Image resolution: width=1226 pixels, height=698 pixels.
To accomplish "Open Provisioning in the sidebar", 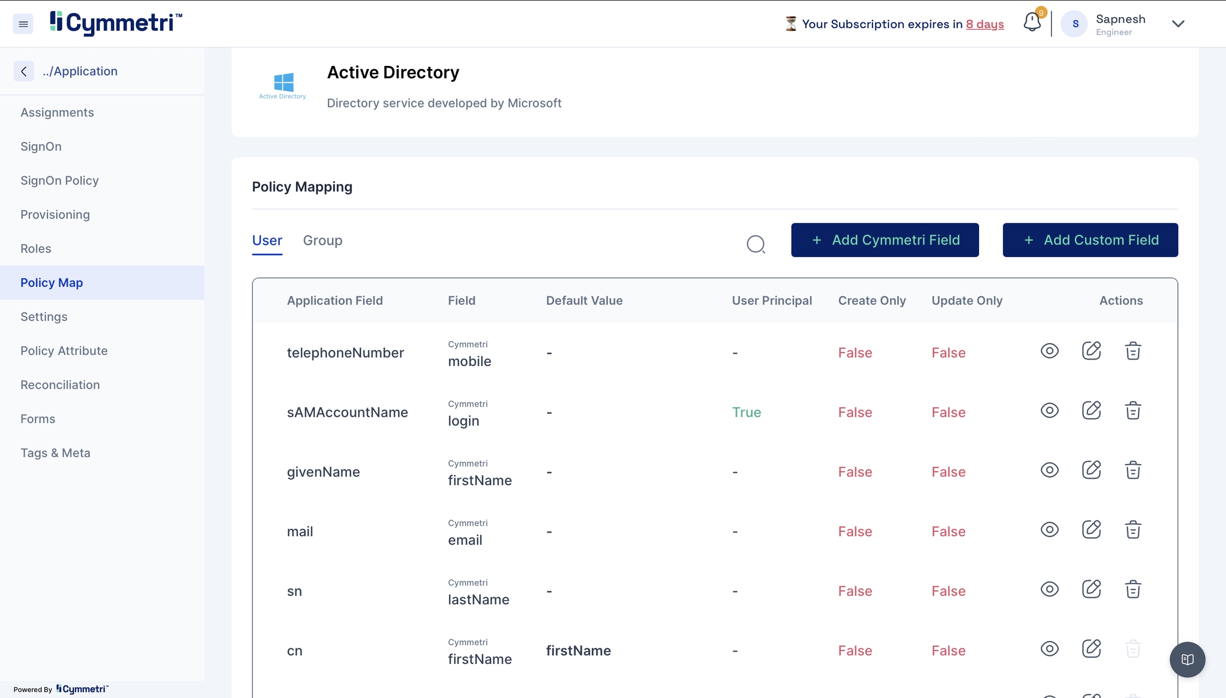I will [55, 214].
